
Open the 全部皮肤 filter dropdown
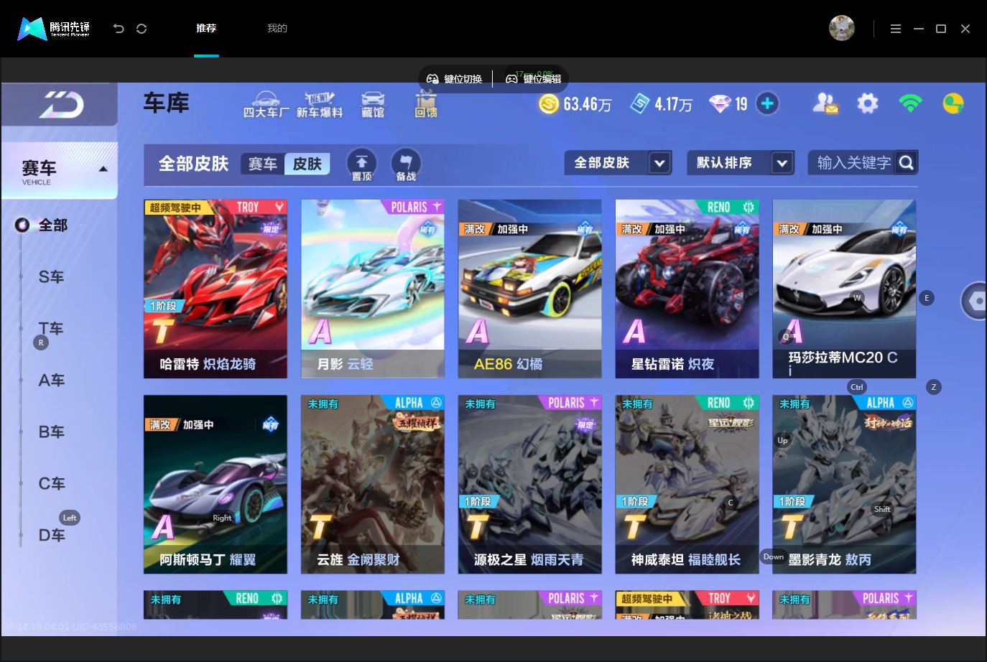point(618,163)
